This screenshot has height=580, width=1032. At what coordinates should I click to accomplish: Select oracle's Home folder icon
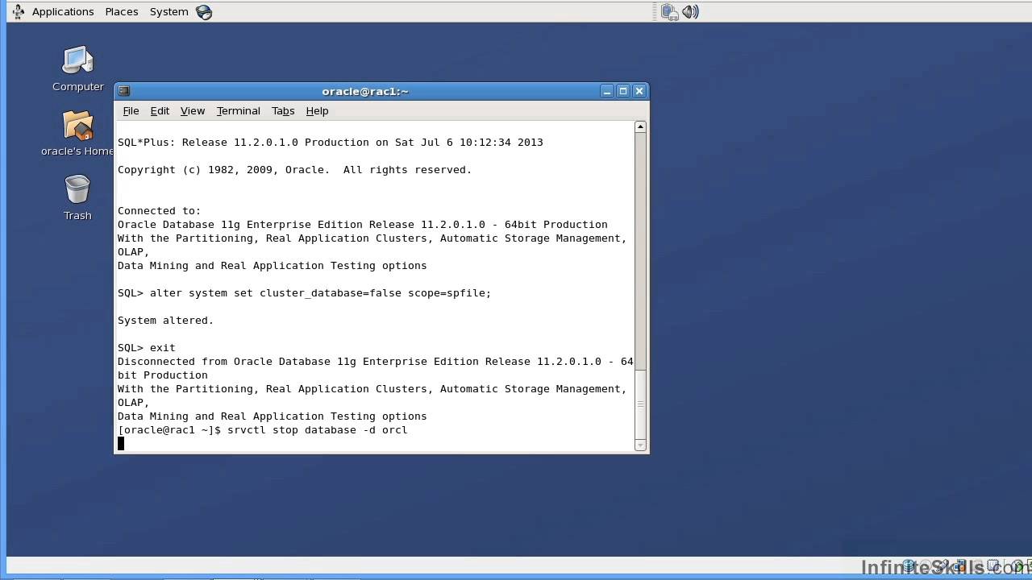point(78,133)
